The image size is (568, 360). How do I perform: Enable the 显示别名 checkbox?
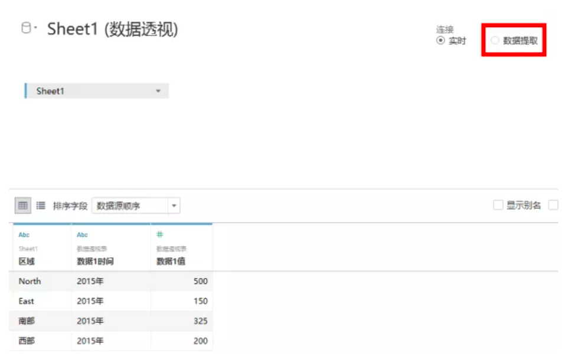(x=498, y=205)
